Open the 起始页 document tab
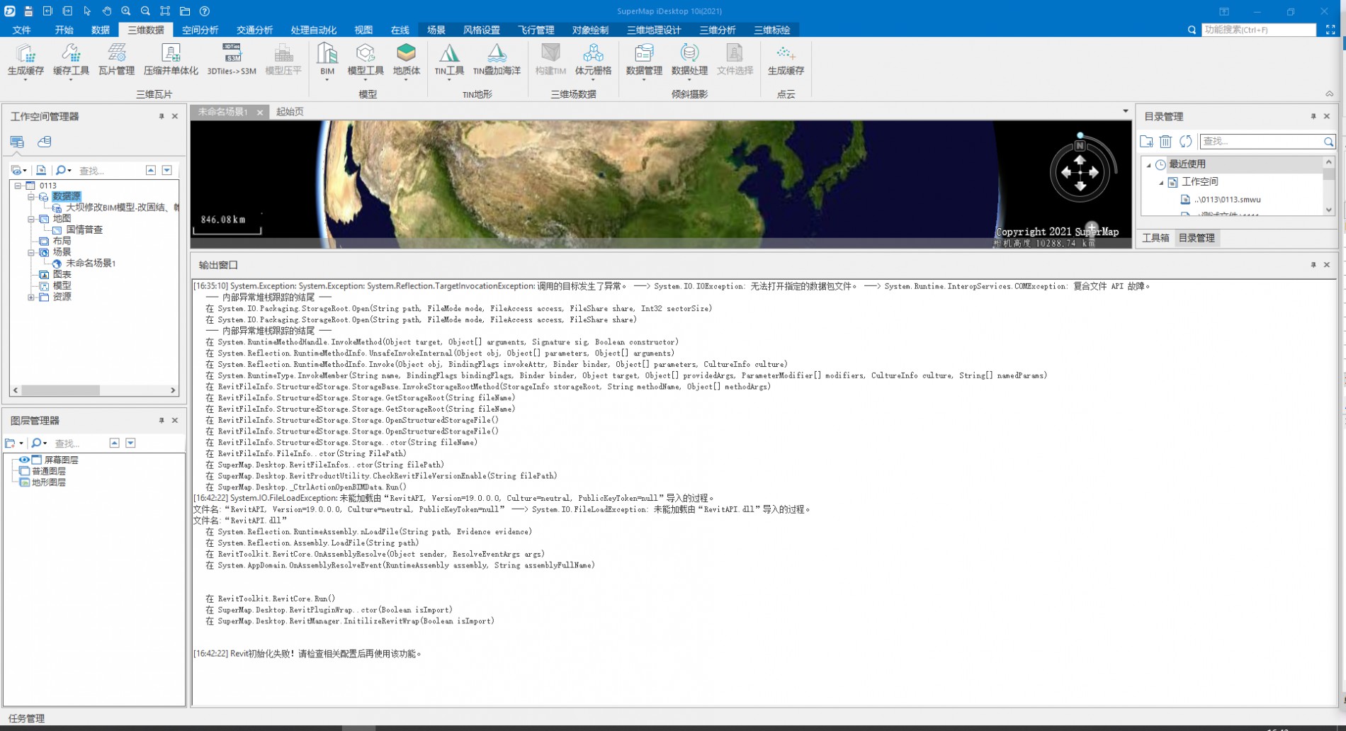This screenshot has height=731, width=1346. click(290, 112)
